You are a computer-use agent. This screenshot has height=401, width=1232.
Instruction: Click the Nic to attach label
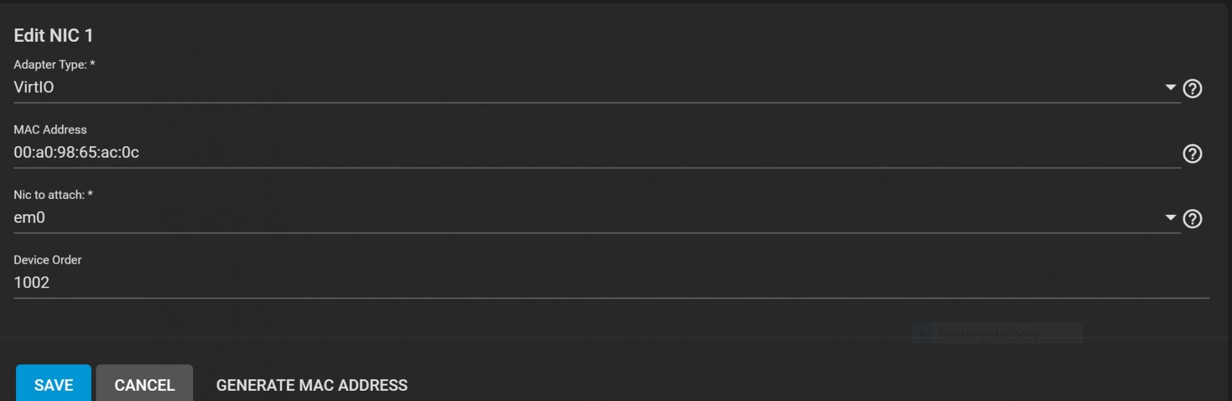click(49, 195)
